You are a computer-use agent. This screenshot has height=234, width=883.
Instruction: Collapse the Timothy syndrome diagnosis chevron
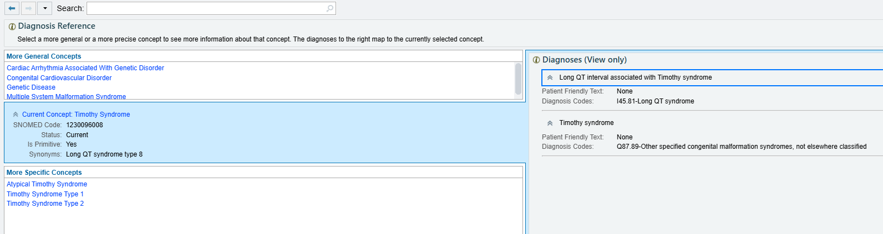[550, 123]
